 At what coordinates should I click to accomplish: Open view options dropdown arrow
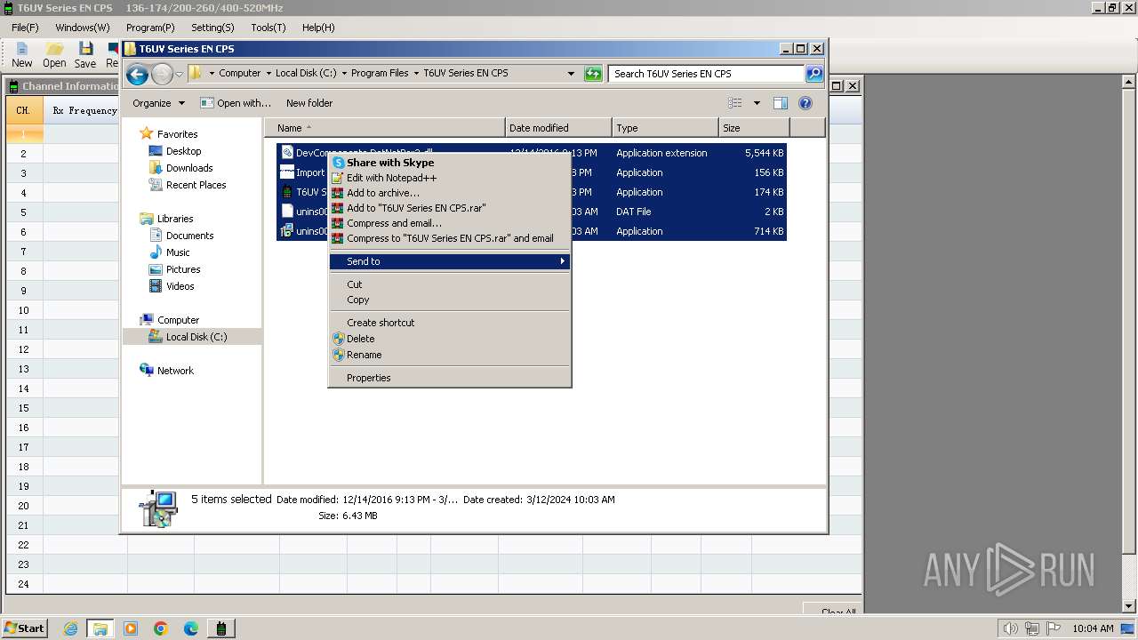(x=757, y=103)
